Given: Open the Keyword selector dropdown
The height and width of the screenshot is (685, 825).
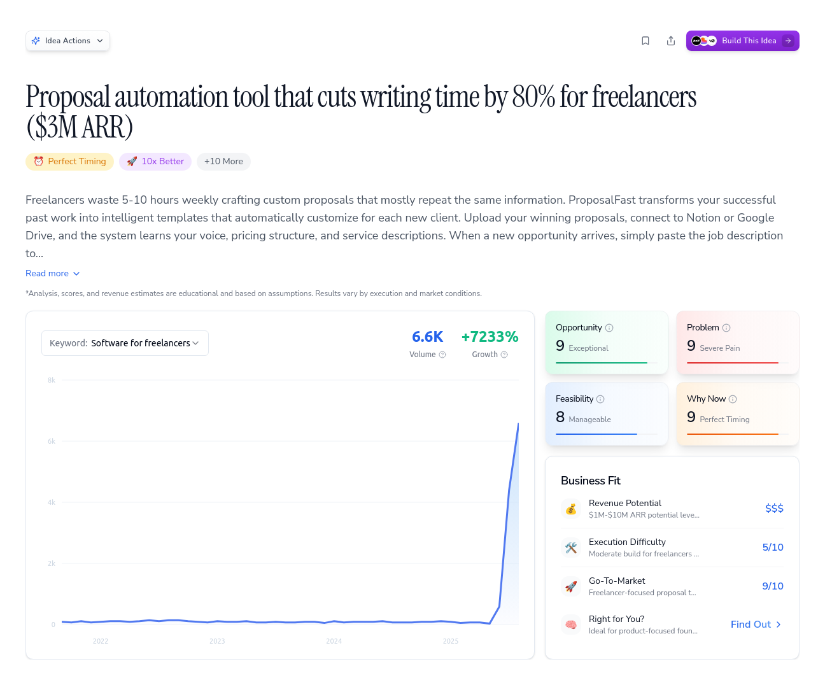Looking at the screenshot, I should pyautogui.click(x=125, y=343).
